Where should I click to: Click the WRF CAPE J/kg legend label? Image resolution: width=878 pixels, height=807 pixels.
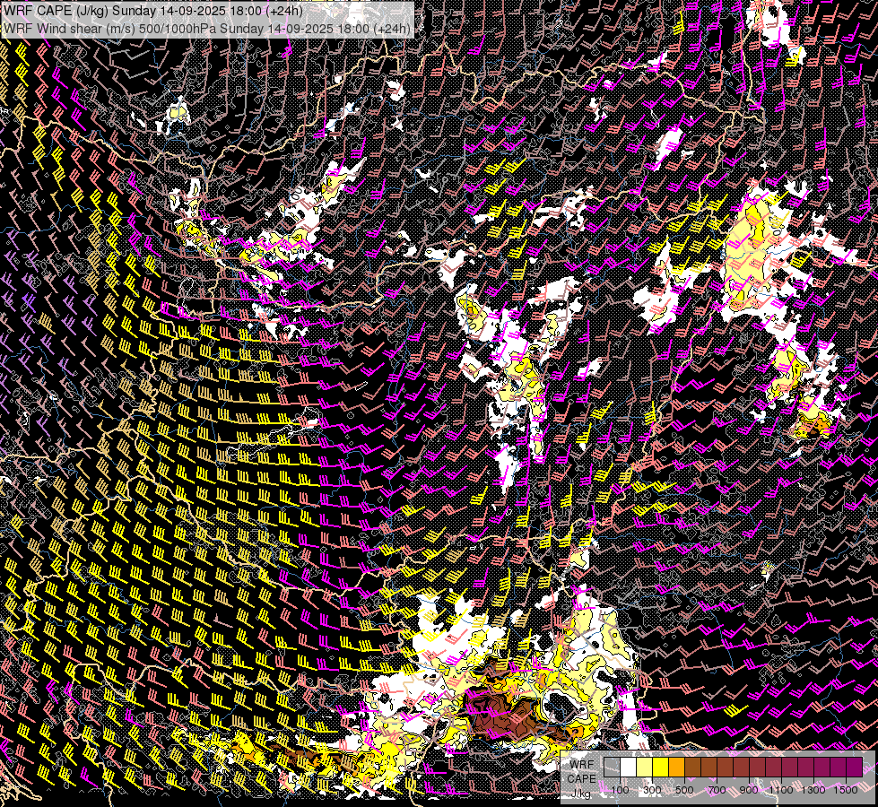582,779
